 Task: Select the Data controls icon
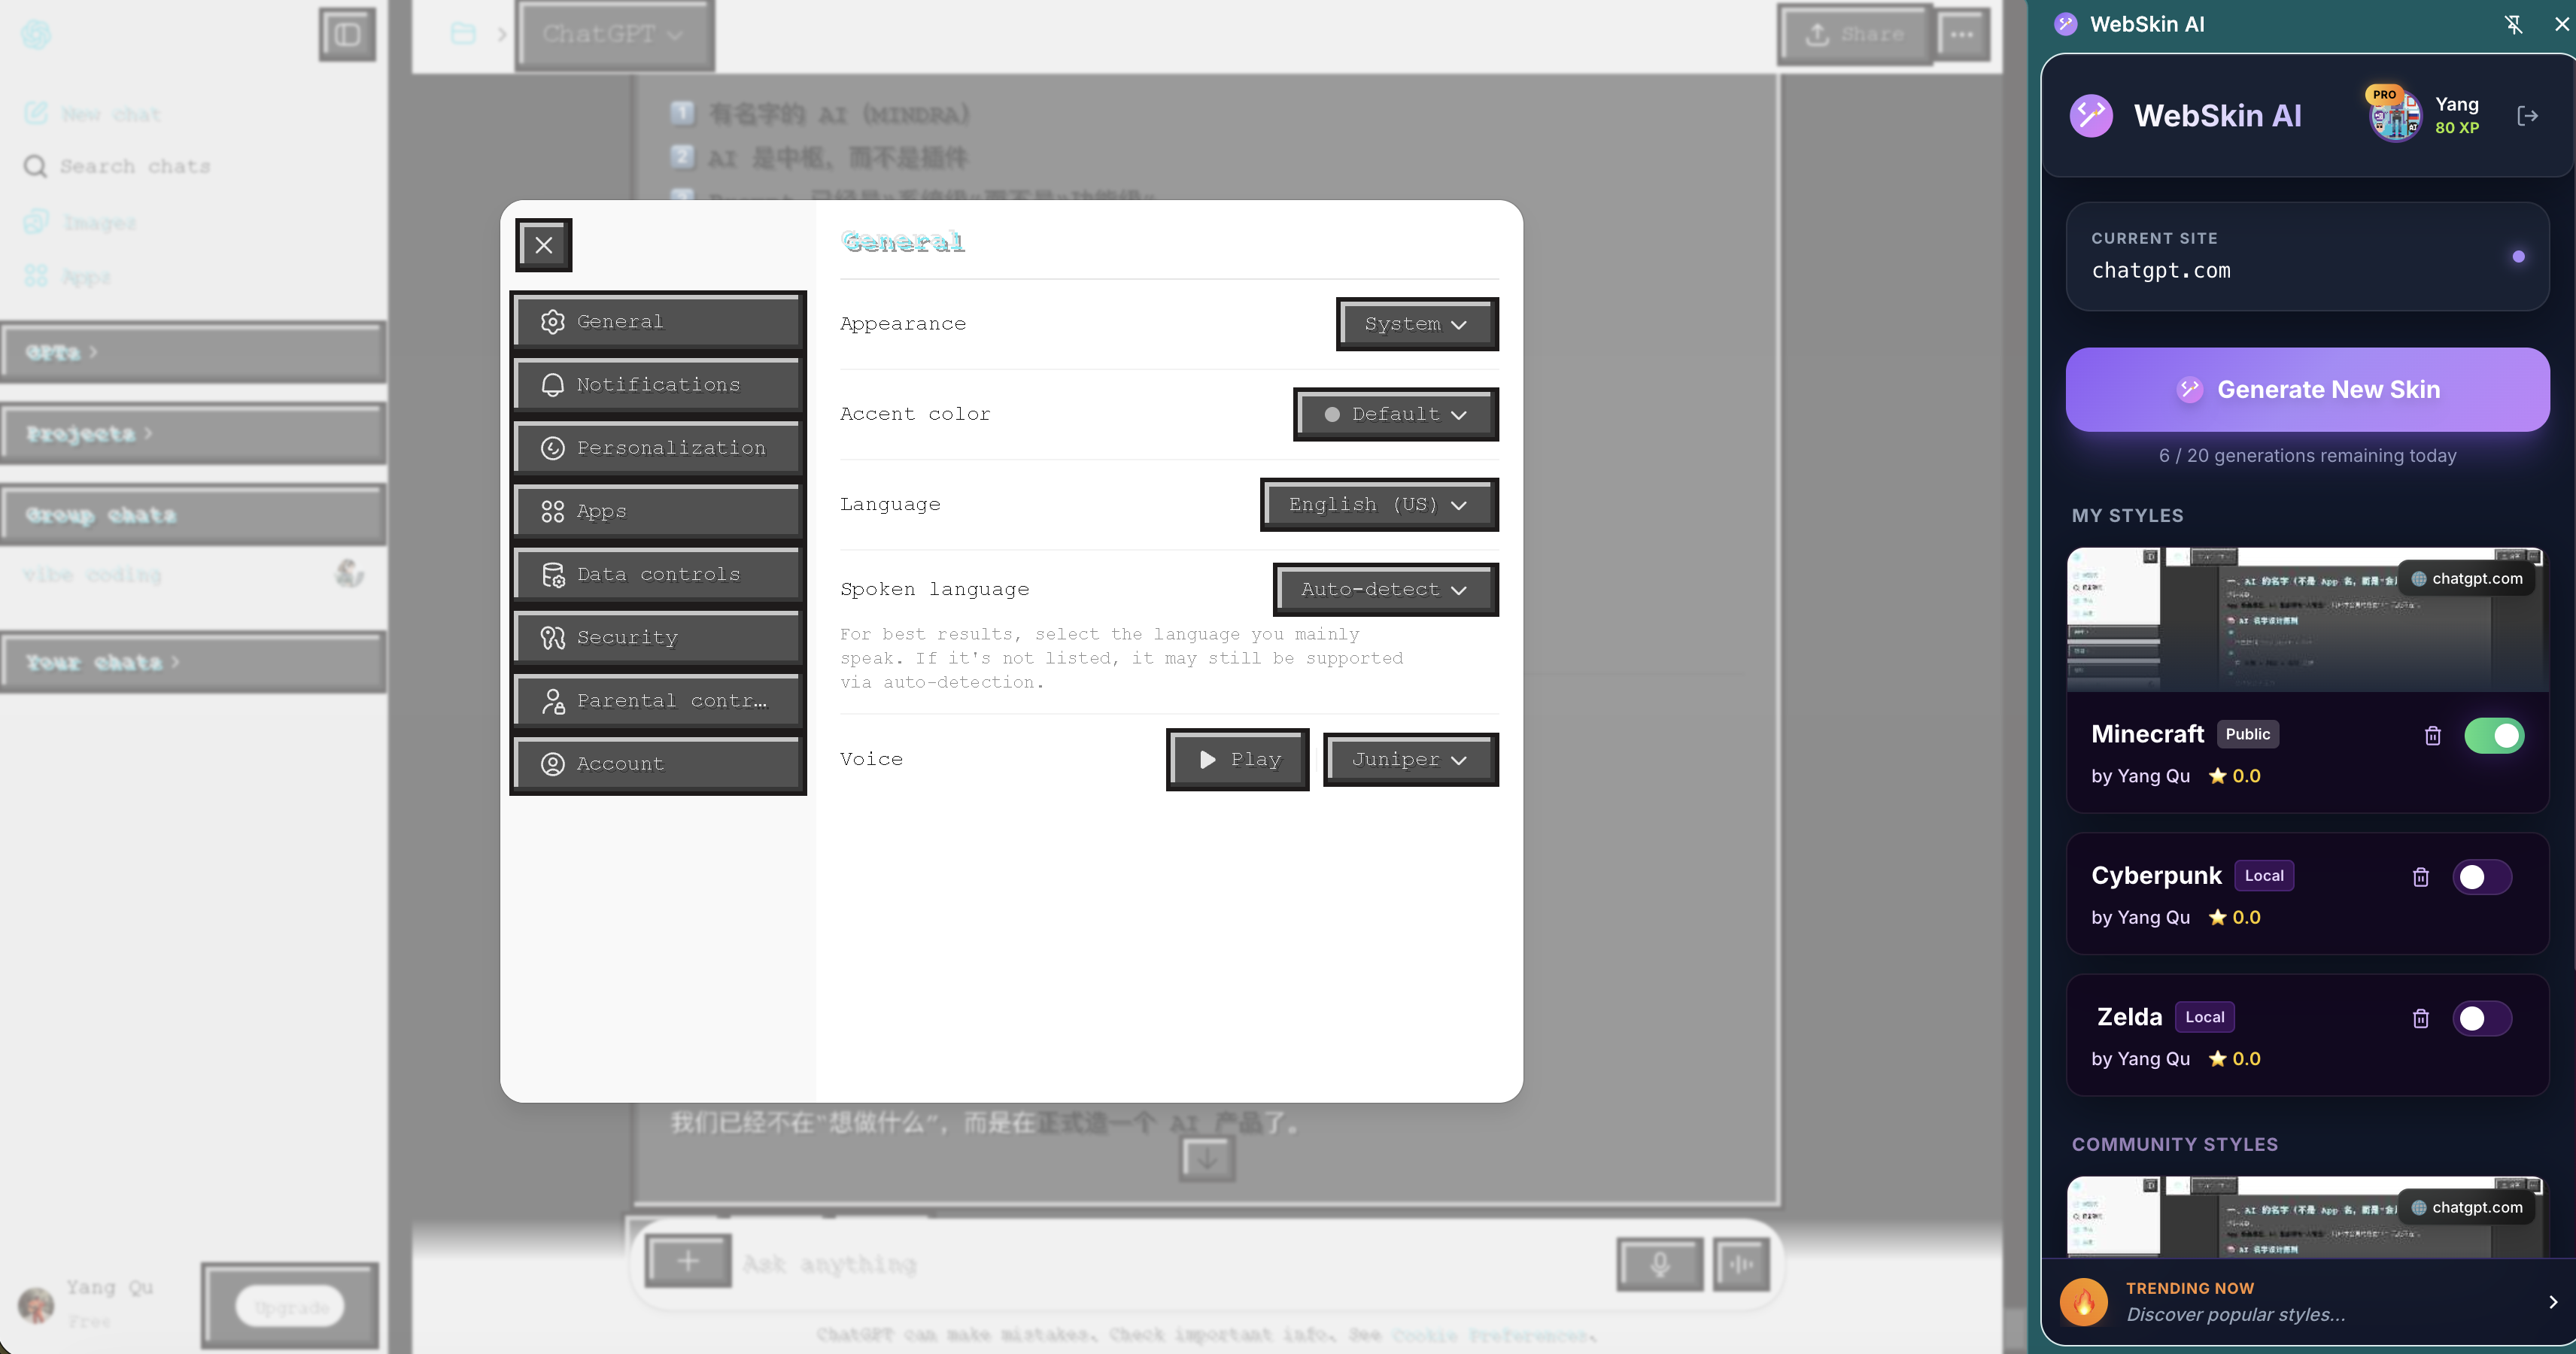pyautogui.click(x=554, y=574)
